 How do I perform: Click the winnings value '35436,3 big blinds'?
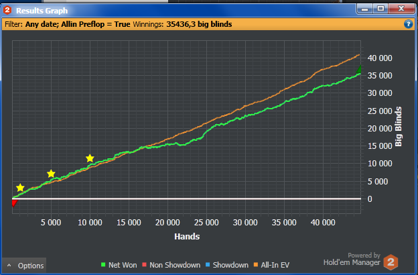coord(199,24)
